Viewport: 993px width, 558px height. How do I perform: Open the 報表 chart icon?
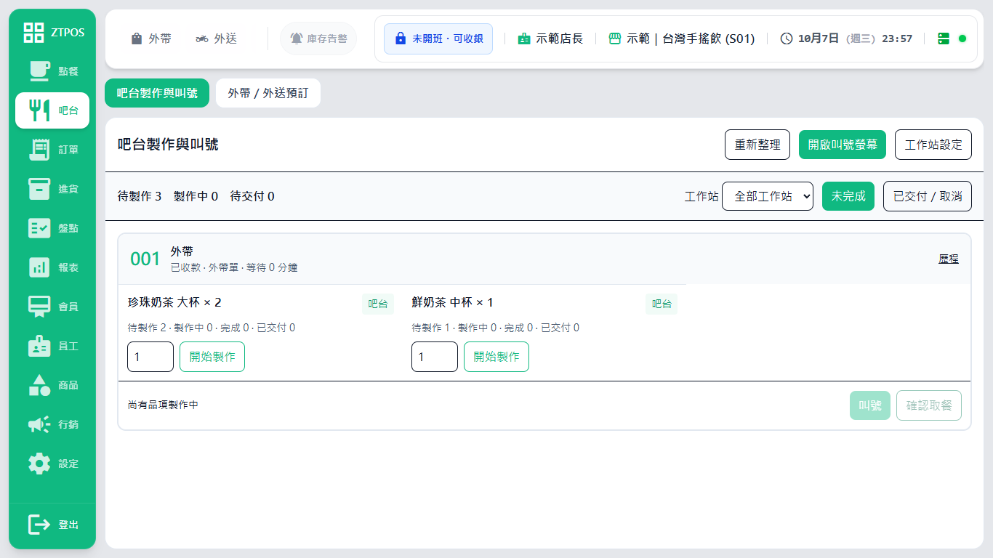(39, 267)
